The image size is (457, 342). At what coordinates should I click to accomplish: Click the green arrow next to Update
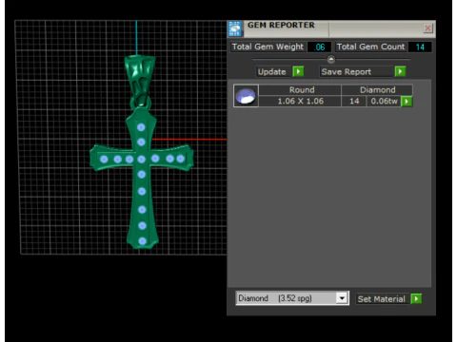[298, 71]
